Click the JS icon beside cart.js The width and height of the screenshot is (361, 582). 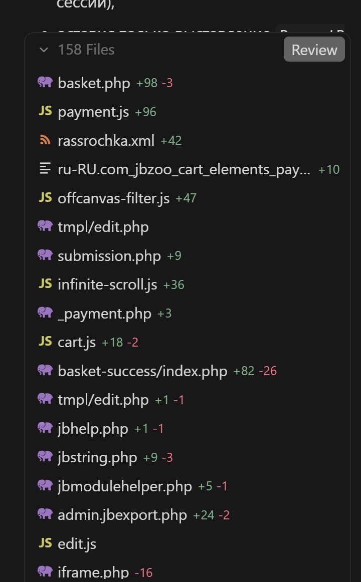click(45, 342)
